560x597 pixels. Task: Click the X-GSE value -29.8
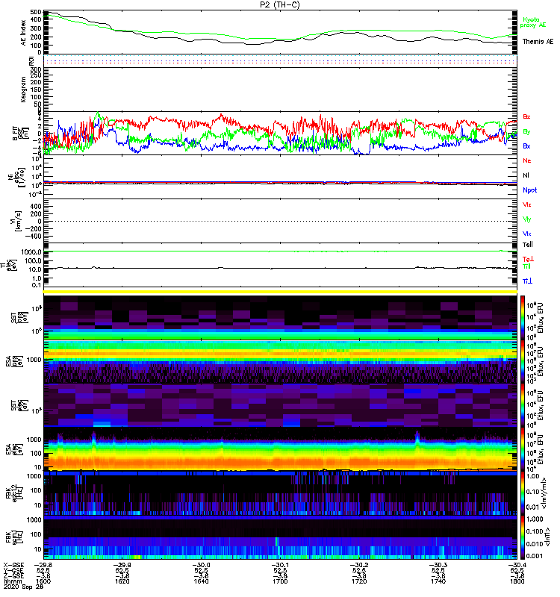43,565
